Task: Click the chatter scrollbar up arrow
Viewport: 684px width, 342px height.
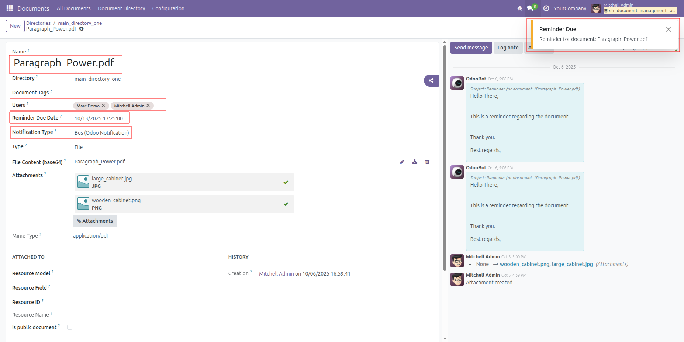Action: [x=445, y=42]
